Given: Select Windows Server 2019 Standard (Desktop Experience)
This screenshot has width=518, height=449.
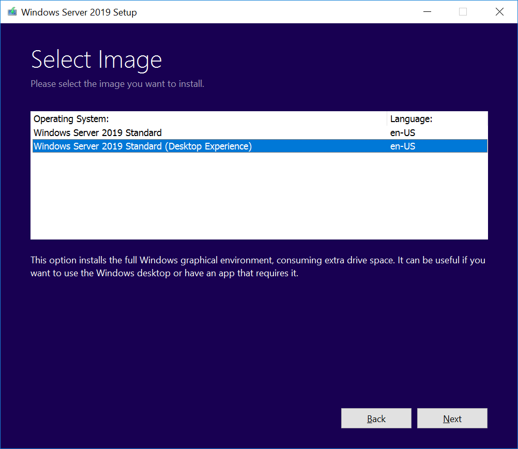Looking at the screenshot, I should [143, 146].
